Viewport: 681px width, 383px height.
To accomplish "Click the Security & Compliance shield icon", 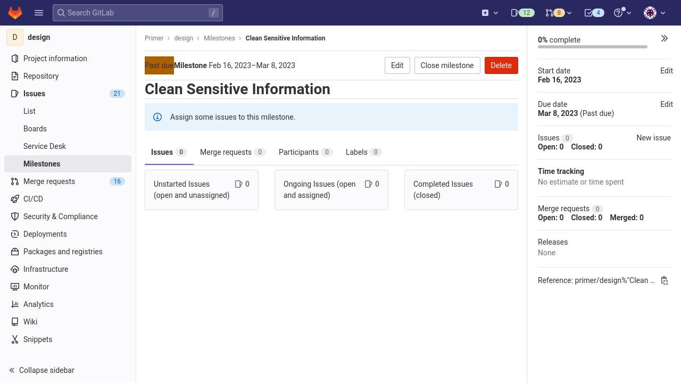I will (x=14, y=217).
